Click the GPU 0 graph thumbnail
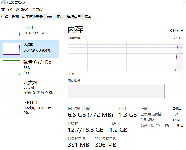This screenshot has height=150, width=186. pyautogui.click(x=12, y=108)
